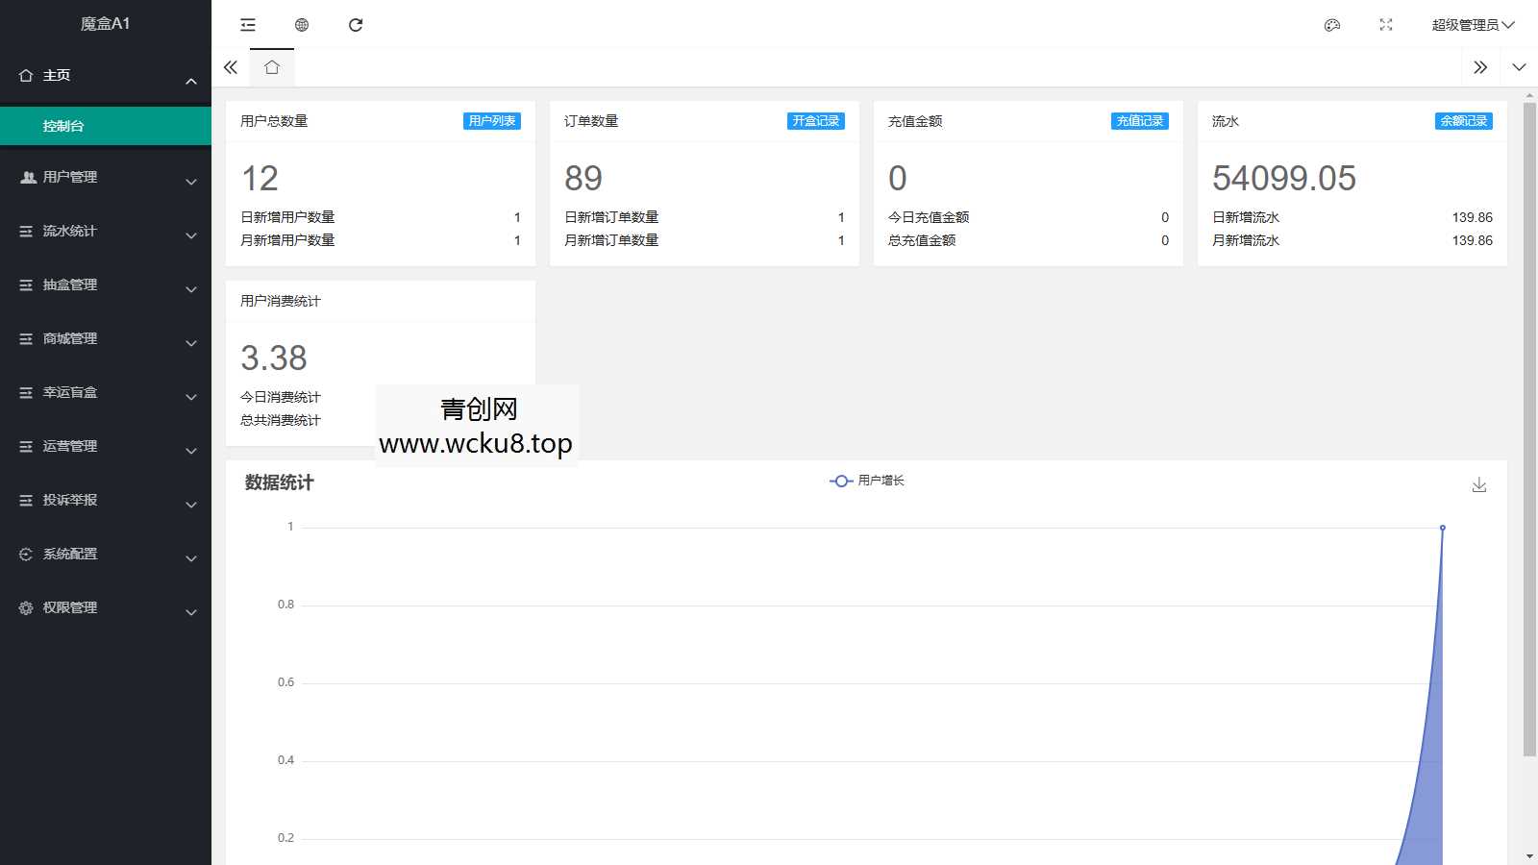Download the 数据统计 chart image

point(1479,485)
